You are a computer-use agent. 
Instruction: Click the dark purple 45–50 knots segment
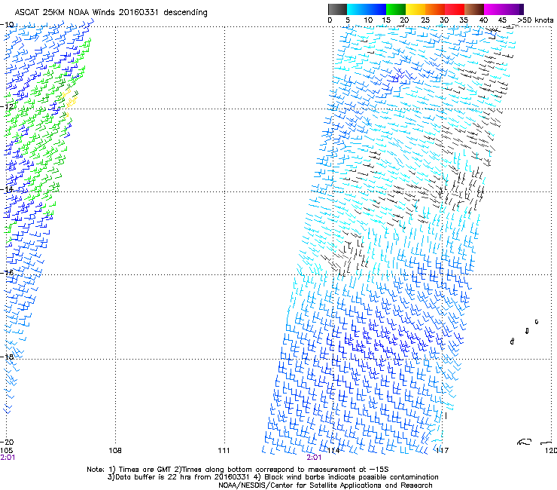[513, 9]
